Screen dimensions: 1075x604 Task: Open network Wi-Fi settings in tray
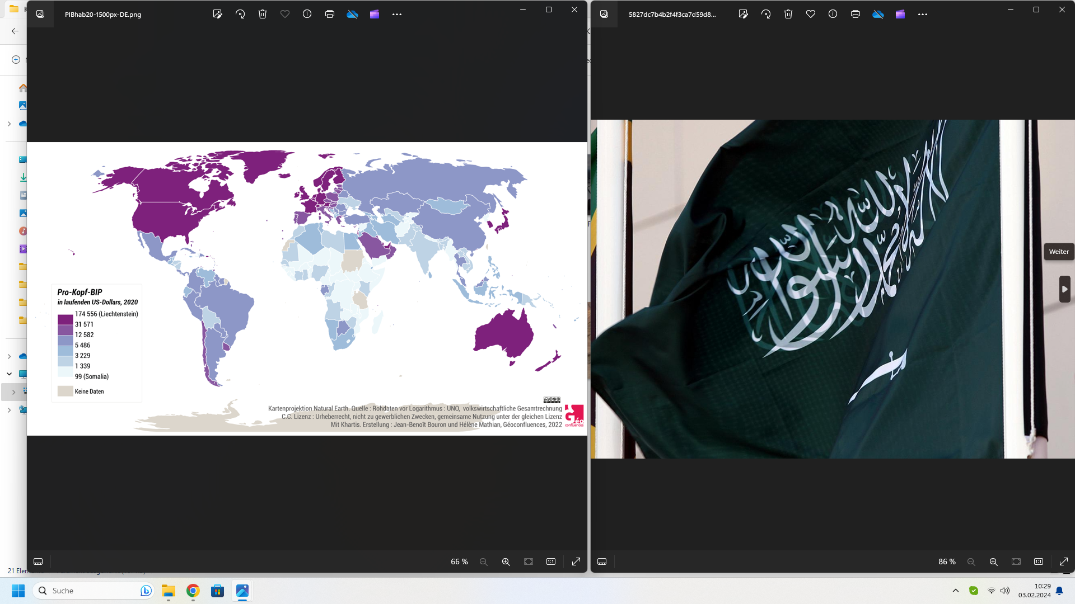tap(992, 591)
